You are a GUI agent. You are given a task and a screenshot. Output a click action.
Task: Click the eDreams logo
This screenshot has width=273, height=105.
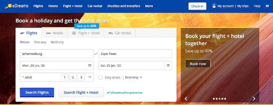coord(17,6)
